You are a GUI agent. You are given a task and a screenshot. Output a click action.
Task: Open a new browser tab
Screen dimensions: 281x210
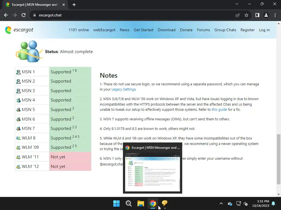coord(74,5)
